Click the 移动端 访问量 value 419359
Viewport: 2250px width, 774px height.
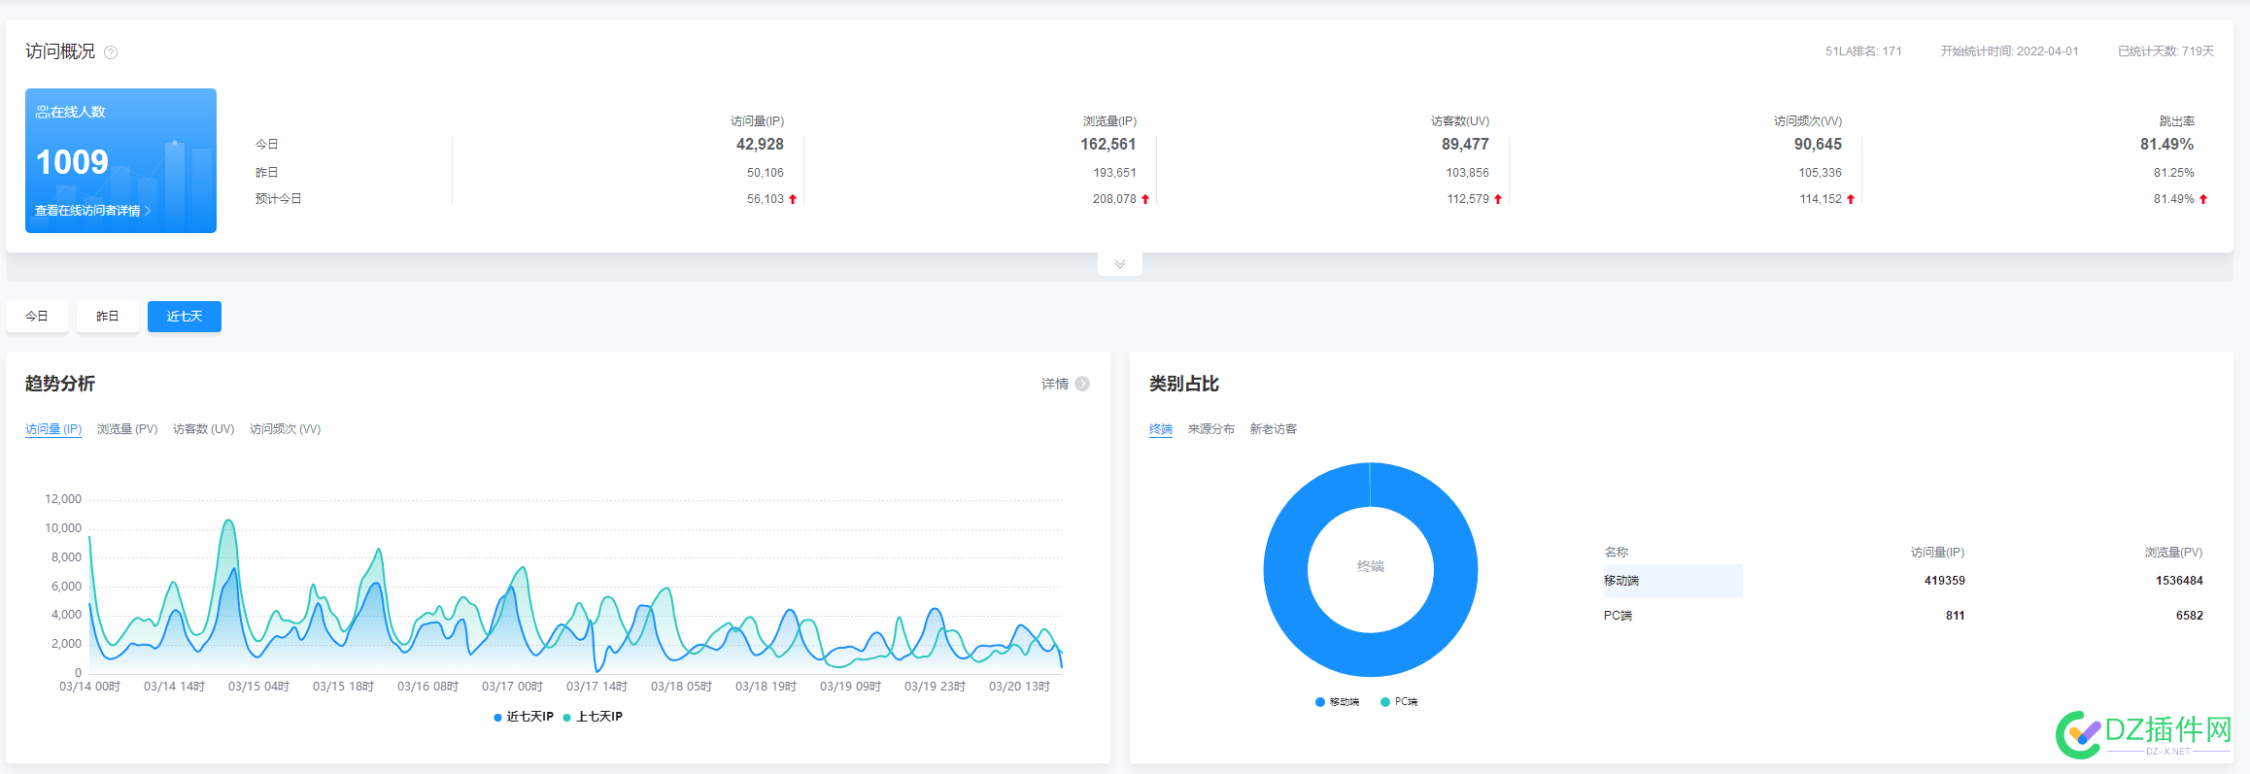point(1945,581)
